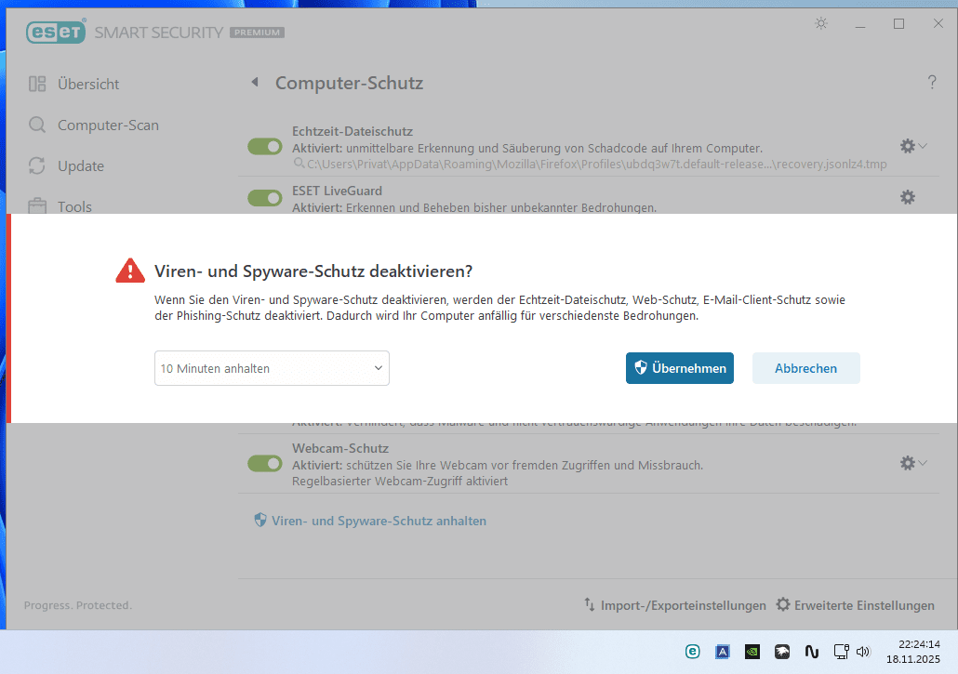
Task: Confirm with the Übernehmen button
Action: click(x=679, y=368)
